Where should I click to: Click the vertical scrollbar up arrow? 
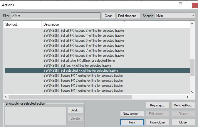click(x=192, y=24)
